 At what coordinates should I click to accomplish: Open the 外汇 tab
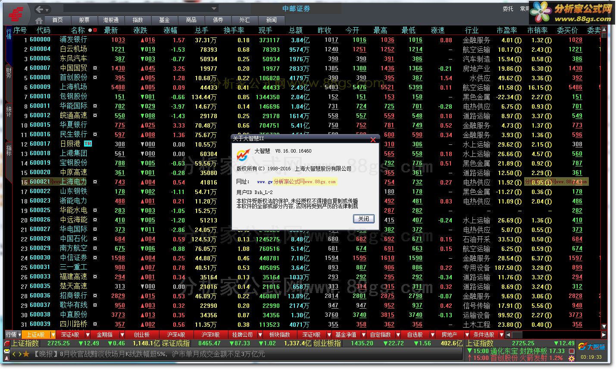pos(244,20)
